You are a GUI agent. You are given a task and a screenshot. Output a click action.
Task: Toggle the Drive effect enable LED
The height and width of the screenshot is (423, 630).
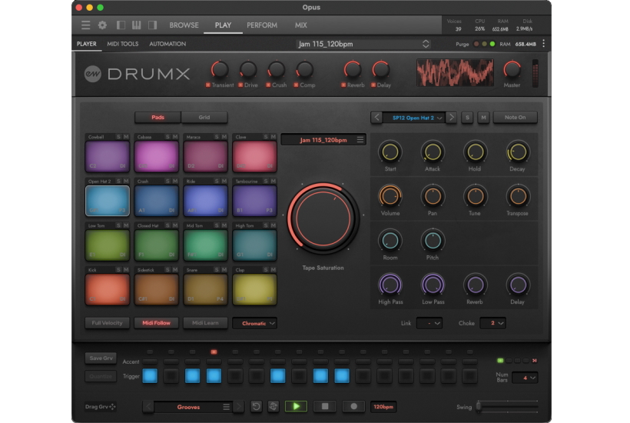click(240, 85)
